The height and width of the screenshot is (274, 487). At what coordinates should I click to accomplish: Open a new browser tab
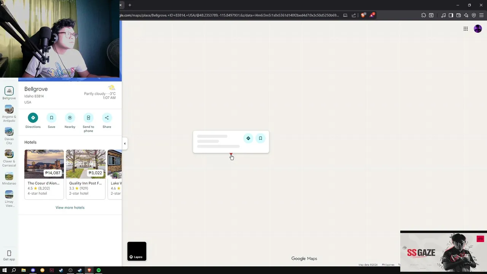click(x=130, y=5)
